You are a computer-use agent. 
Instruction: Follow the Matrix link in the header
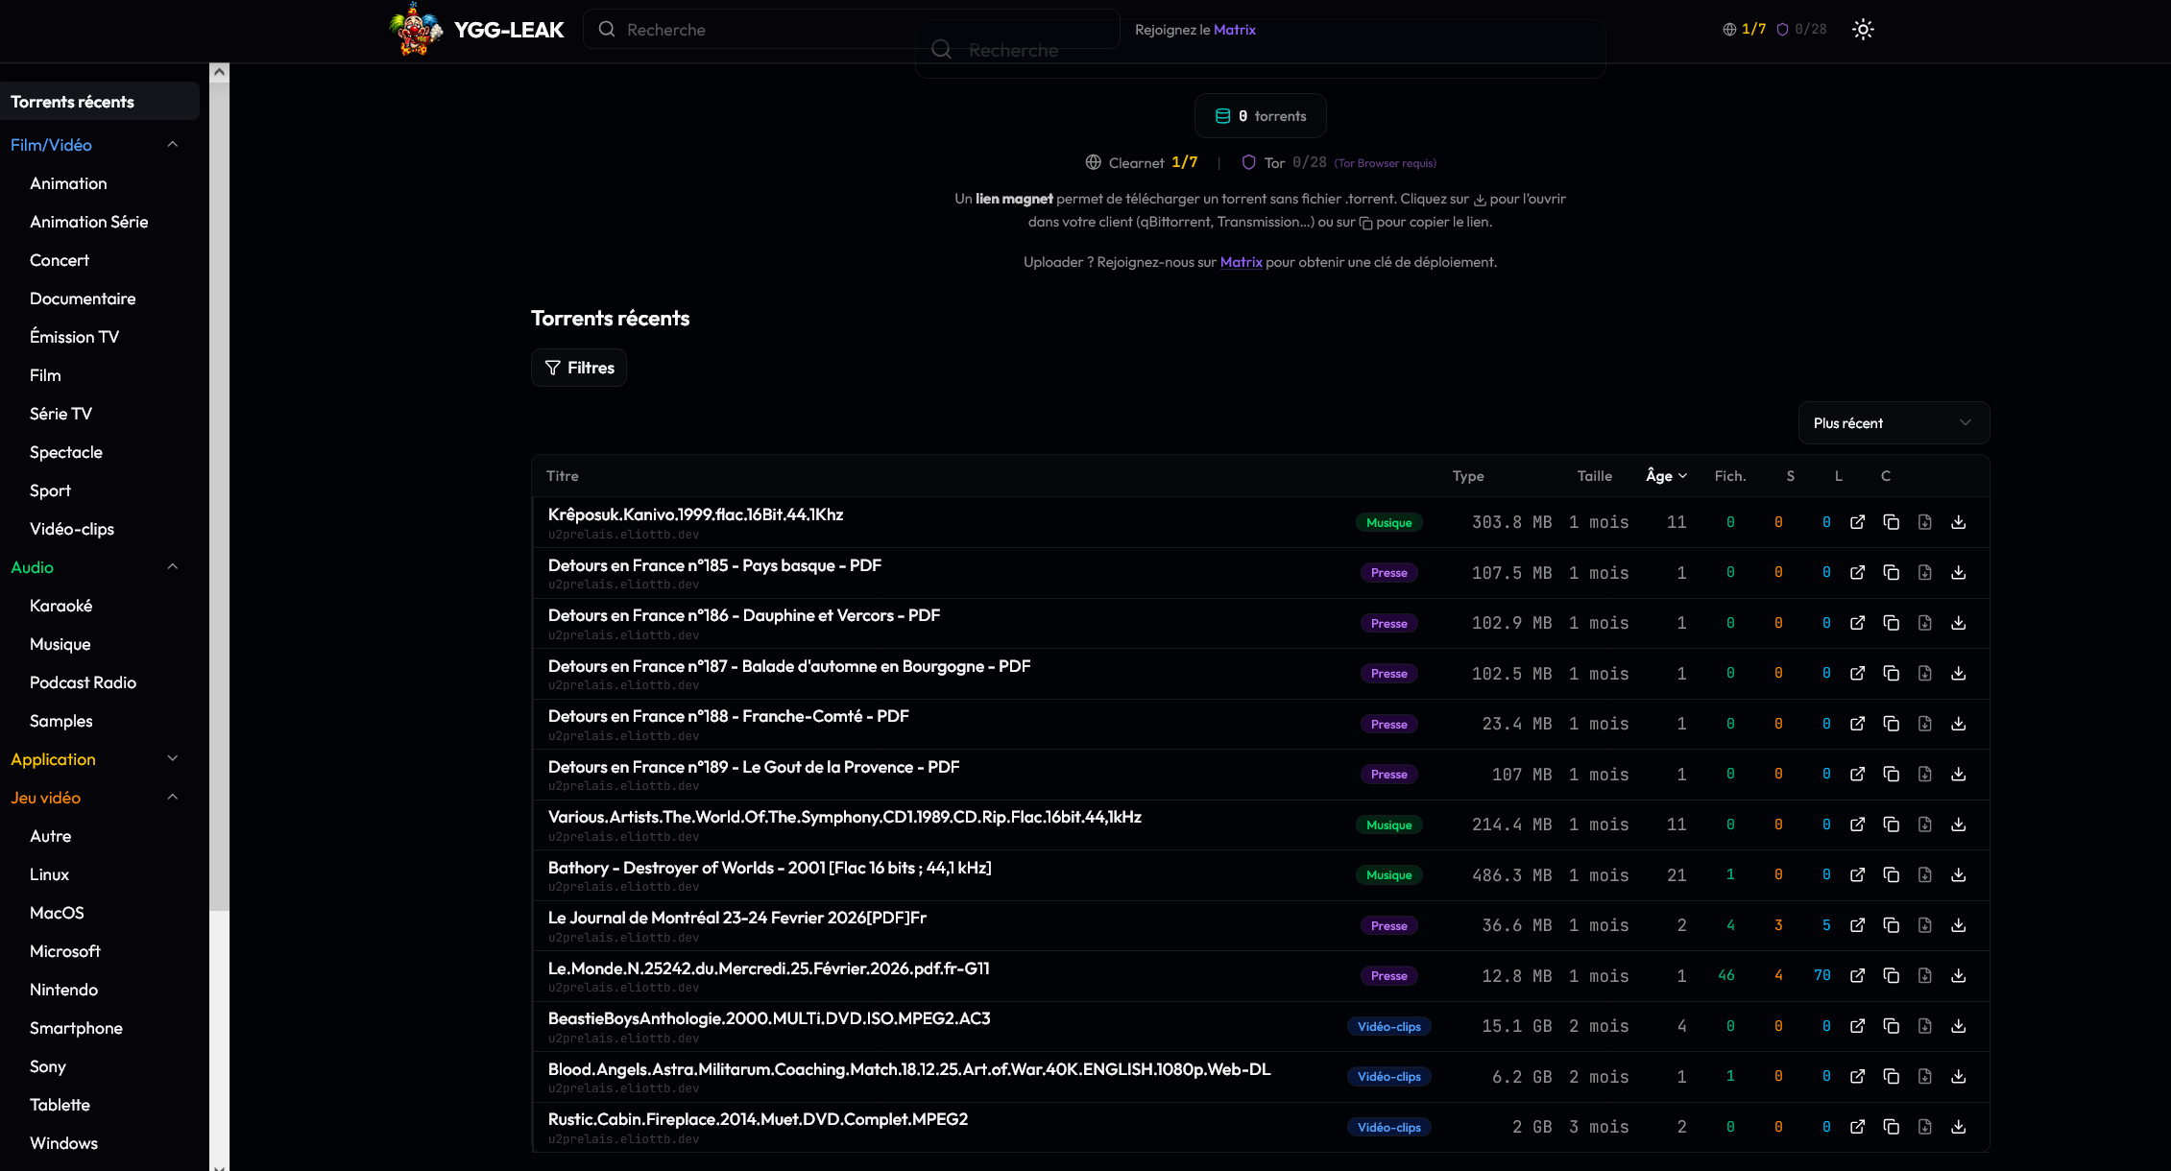(x=1234, y=30)
